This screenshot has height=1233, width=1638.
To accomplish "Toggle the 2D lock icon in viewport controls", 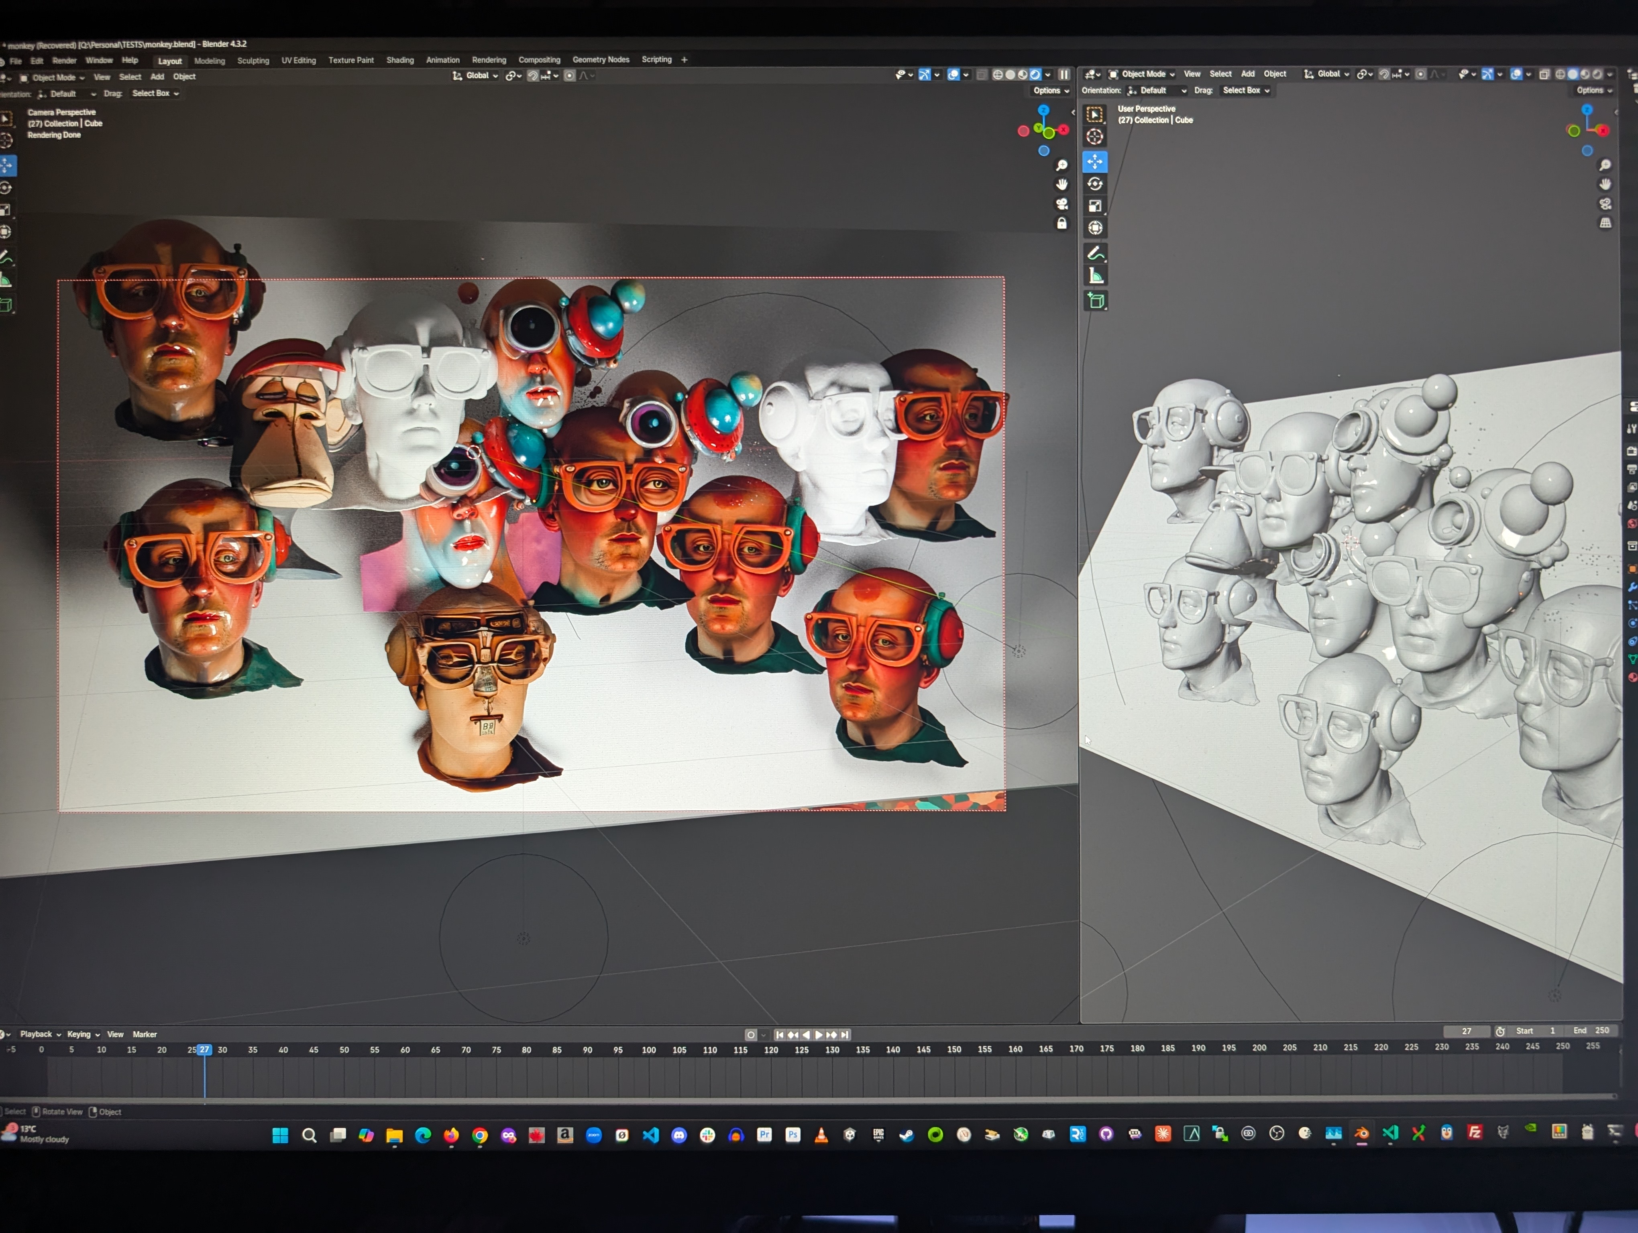I will pyautogui.click(x=1062, y=224).
